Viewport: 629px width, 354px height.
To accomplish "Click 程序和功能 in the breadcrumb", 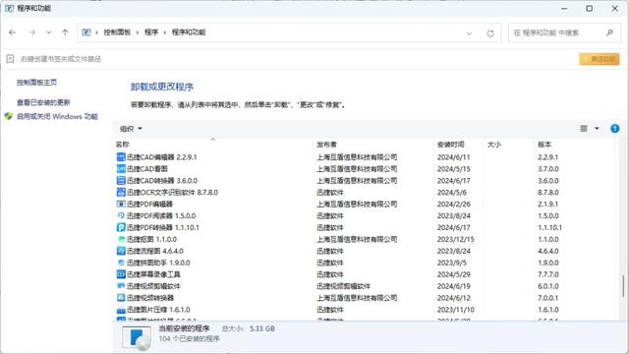I will click(x=189, y=32).
